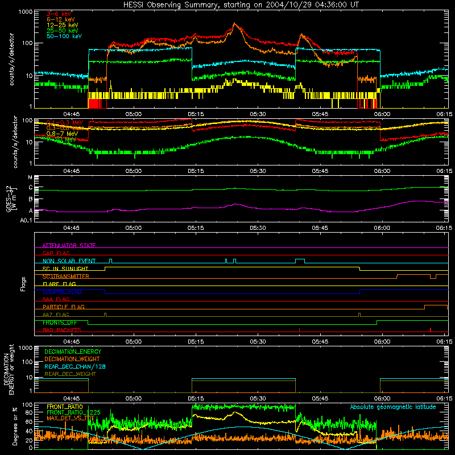Click the 05:15 time label under decimation panel
The image size is (455, 455).
click(x=196, y=399)
